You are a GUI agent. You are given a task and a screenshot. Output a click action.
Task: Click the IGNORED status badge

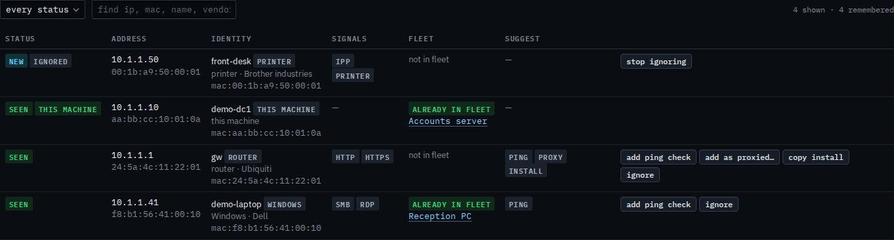(x=51, y=61)
